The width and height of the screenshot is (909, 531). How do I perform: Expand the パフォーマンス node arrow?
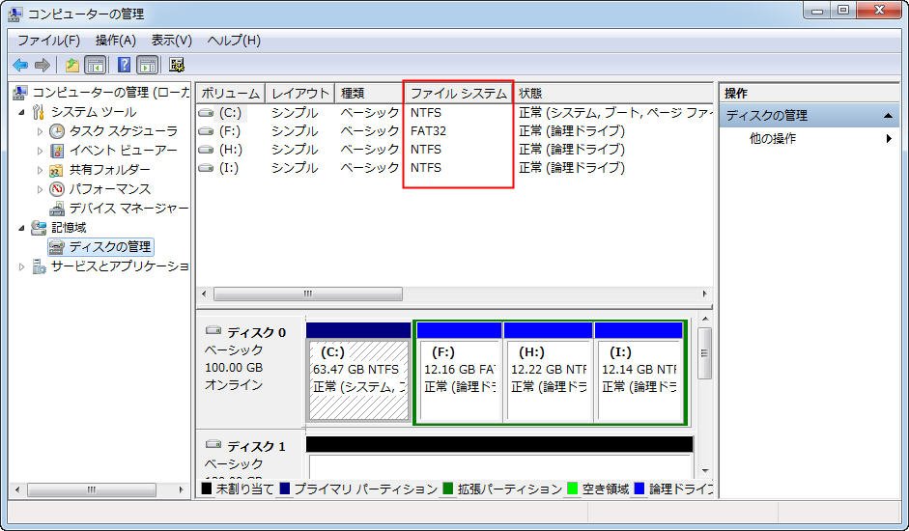coord(40,189)
